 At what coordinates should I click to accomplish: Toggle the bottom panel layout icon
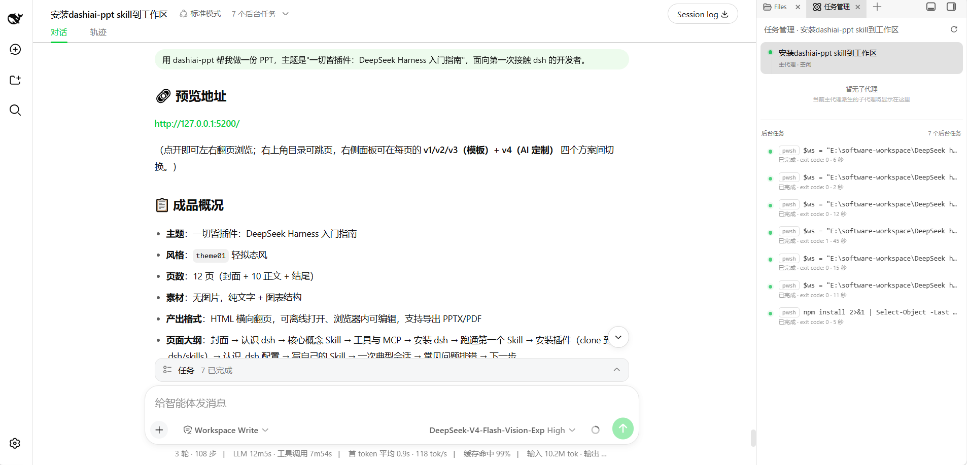coord(931,7)
